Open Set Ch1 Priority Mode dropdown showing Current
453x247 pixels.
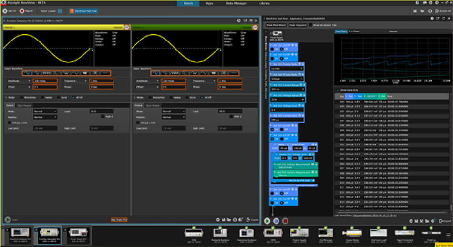click(287, 69)
